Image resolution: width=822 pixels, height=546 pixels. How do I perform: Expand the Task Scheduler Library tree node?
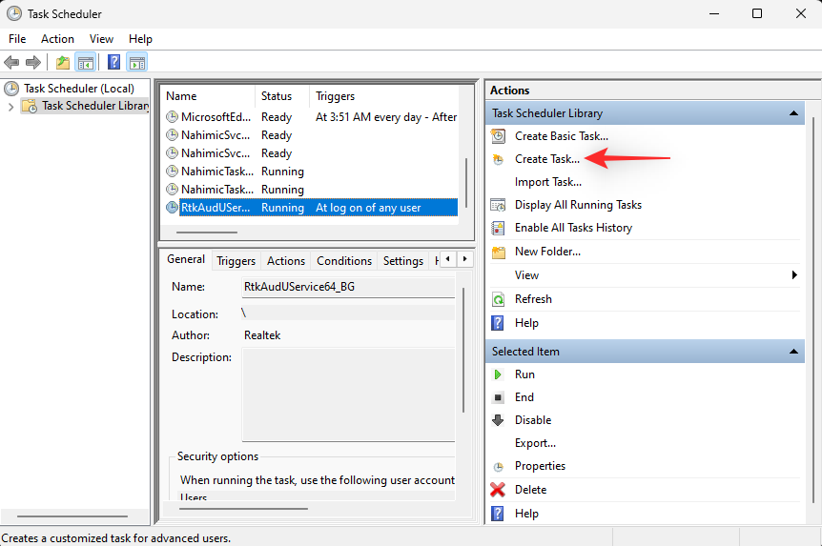pyautogui.click(x=11, y=107)
